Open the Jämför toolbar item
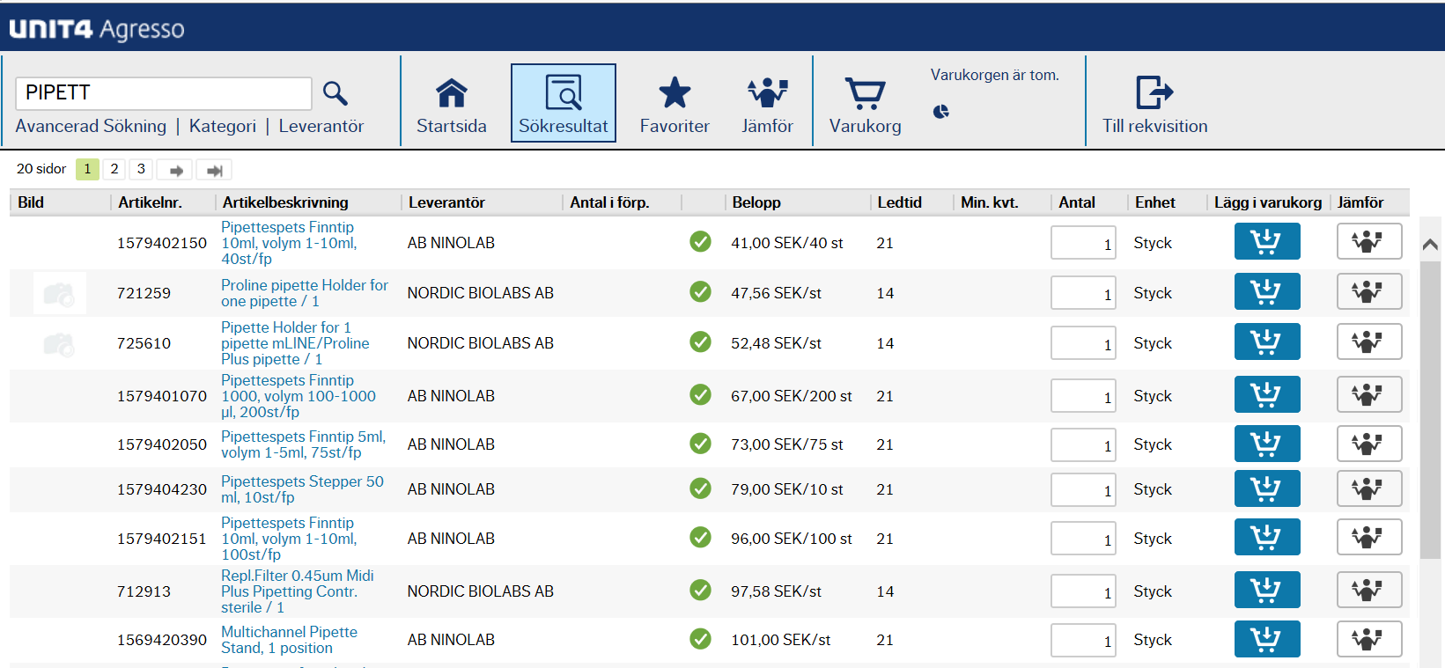Screen dimensions: 1445x668 (x=767, y=104)
